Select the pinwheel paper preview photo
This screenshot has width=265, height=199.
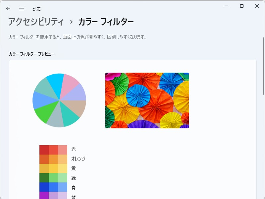tap(147, 100)
